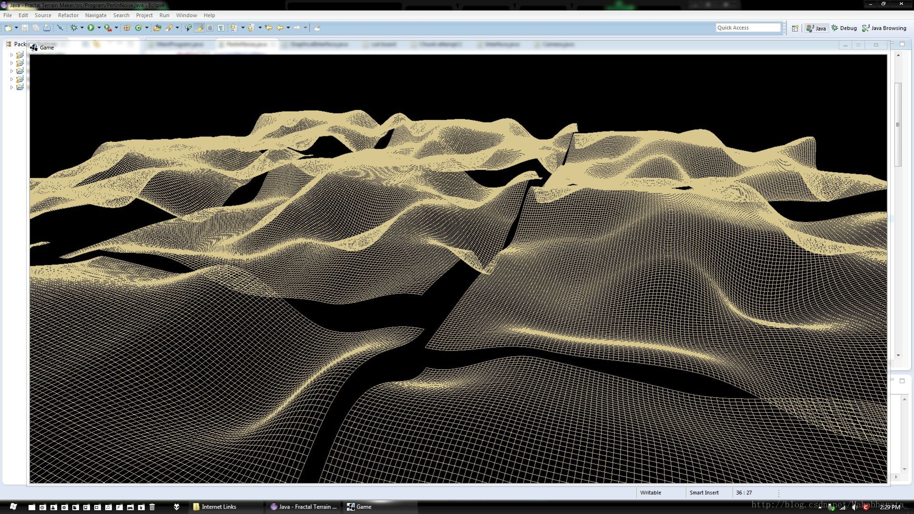Open the dropdown arrow beside the Debug icon
Image resolution: width=914 pixels, height=514 pixels.
(x=82, y=28)
